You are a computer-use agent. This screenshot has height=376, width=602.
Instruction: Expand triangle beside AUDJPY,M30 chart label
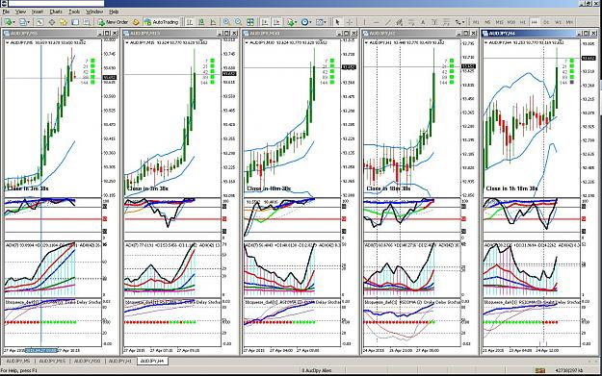coord(247,42)
